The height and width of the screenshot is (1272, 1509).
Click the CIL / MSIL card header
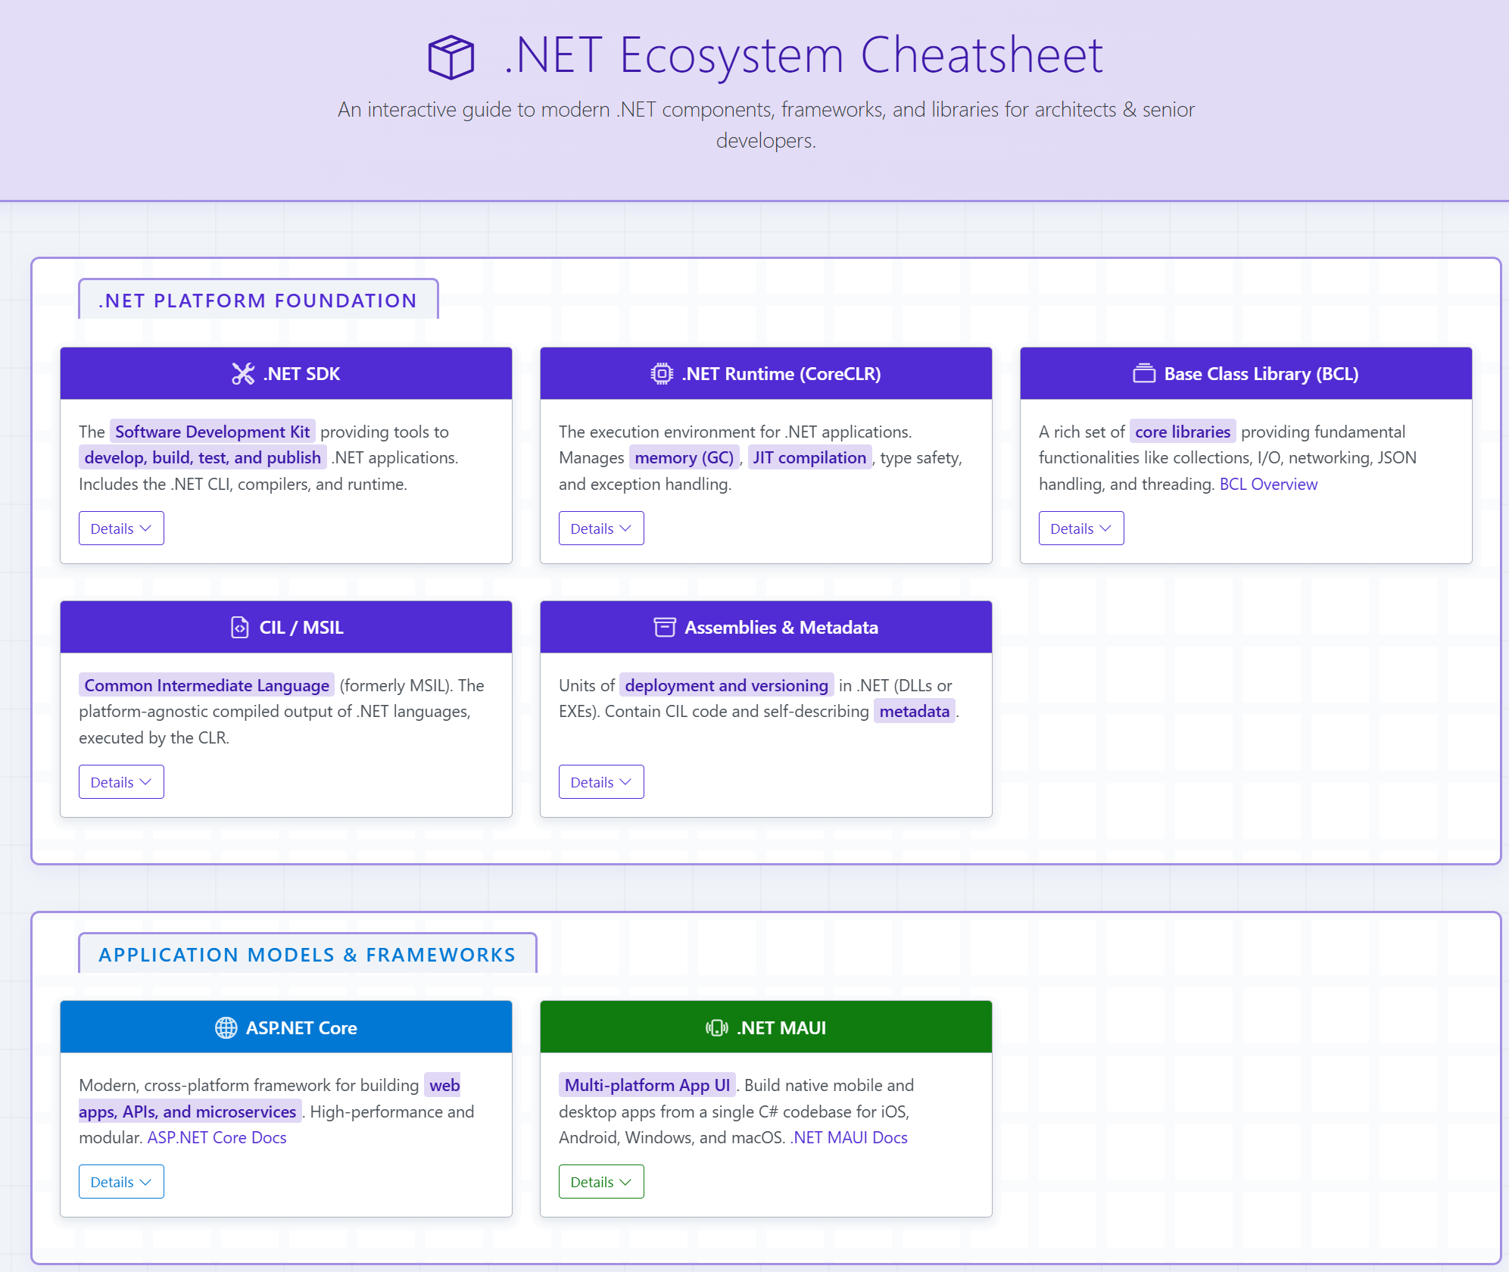click(x=286, y=628)
